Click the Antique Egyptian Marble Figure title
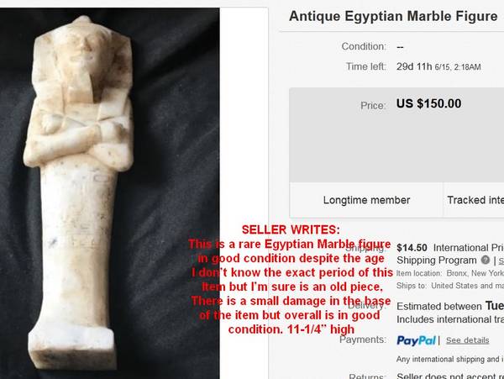The image size is (504, 379). click(393, 16)
